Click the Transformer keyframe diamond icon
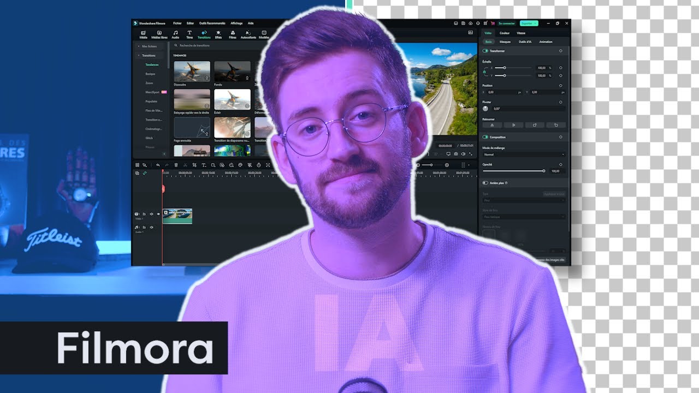The image size is (699, 393). (561, 51)
